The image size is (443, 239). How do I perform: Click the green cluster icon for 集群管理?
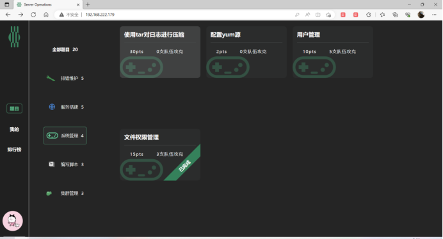[49, 193]
